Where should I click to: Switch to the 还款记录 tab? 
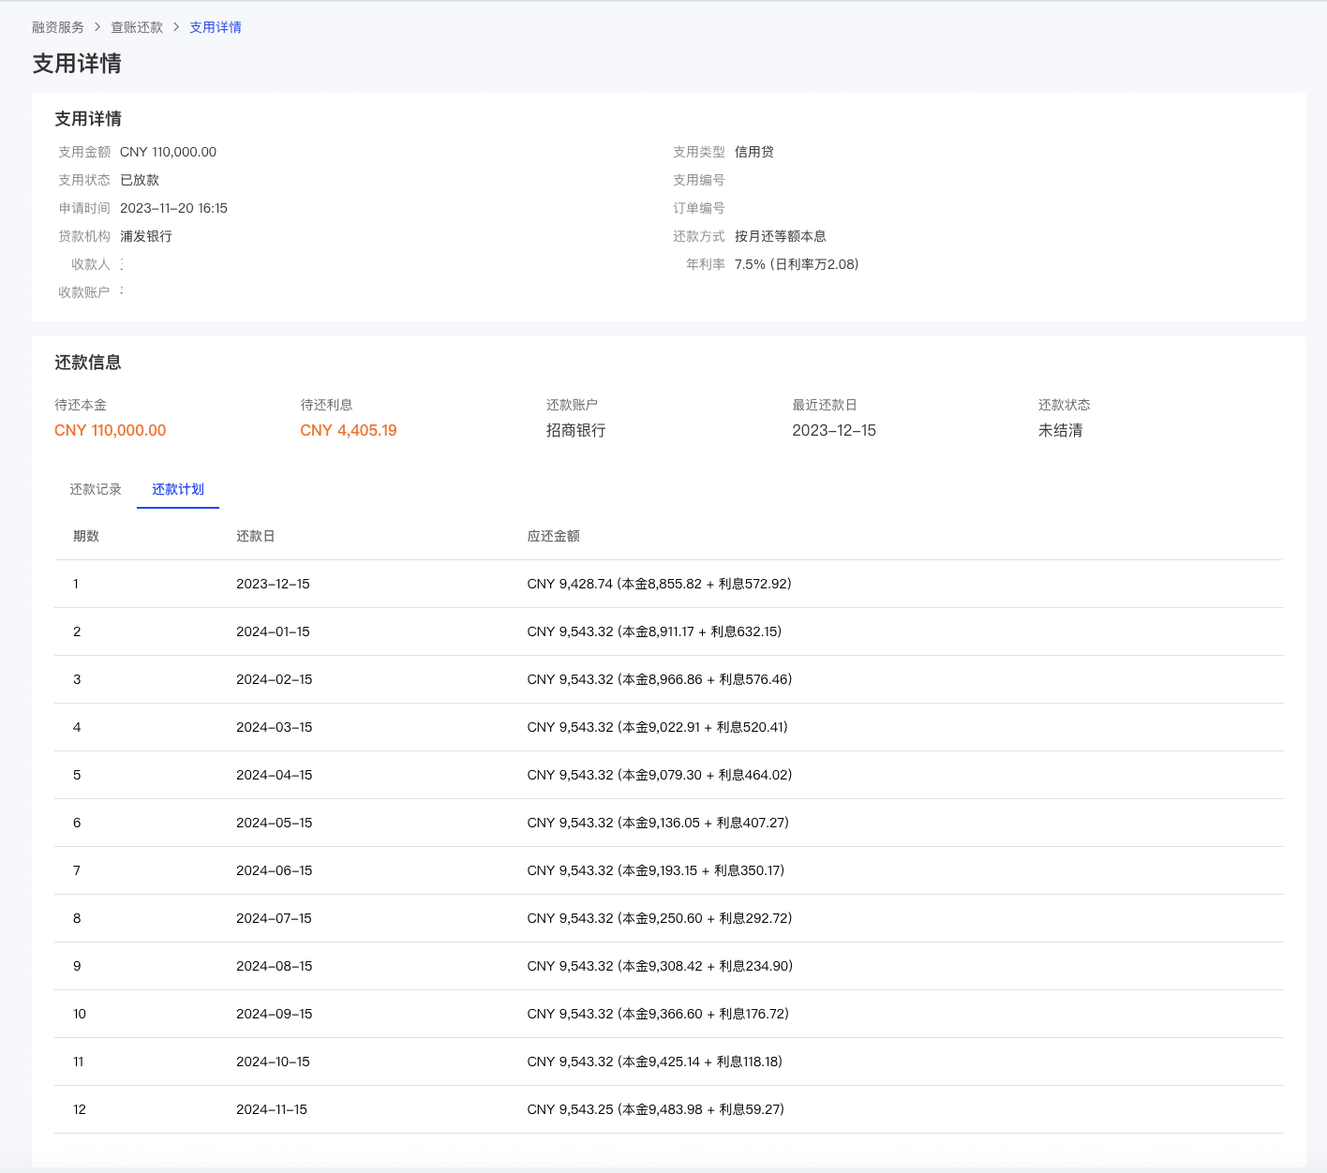(96, 489)
